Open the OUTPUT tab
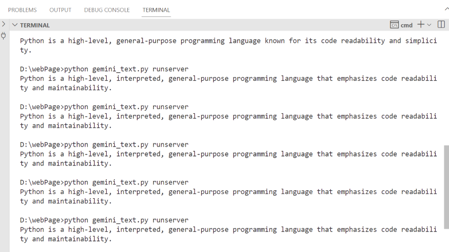Image resolution: width=449 pixels, height=252 pixels. tap(60, 10)
